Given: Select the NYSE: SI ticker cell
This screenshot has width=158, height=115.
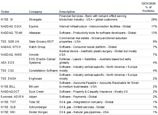Looking at the screenshot, I should [7, 19].
